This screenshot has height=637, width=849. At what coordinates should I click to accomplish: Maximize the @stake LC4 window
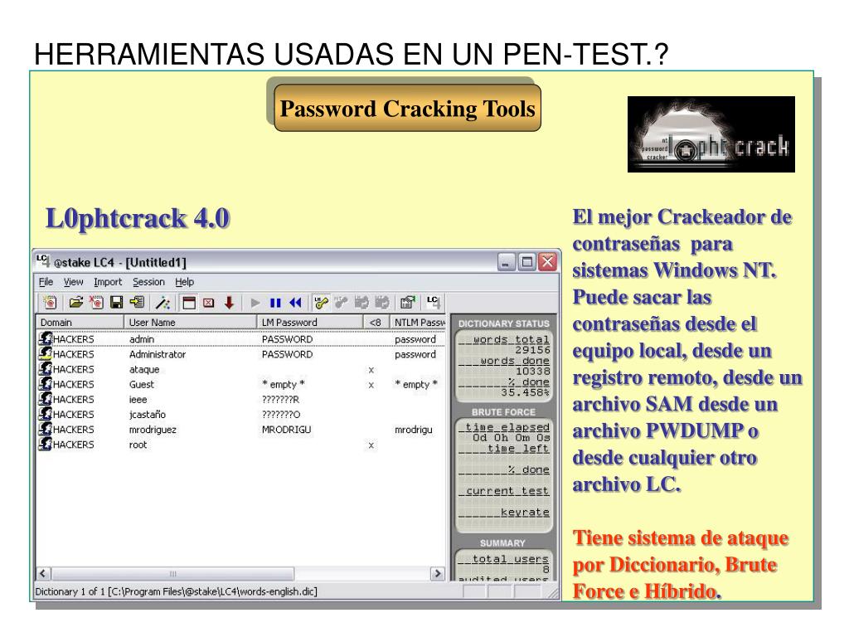pos(526,262)
